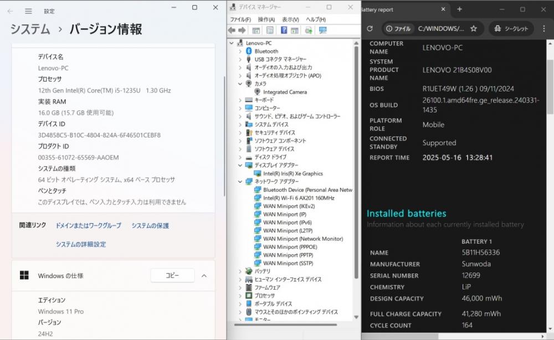Click Device Manager forward arrow icon

coord(242,30)
